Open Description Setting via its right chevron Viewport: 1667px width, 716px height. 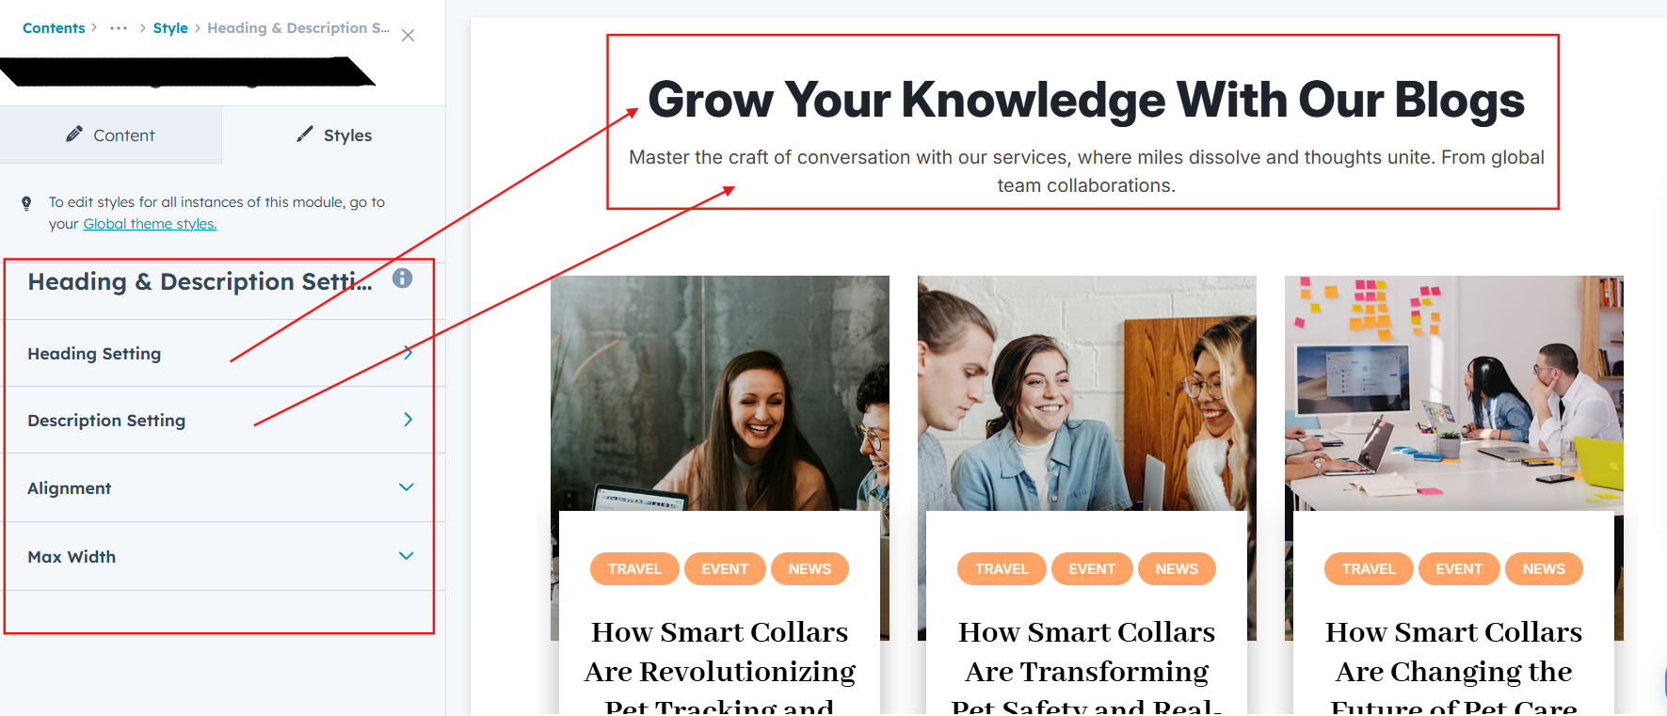click(x=408, y=420)
